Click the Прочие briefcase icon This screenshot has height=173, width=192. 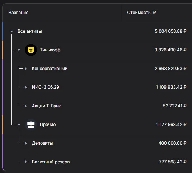tap(31, 125)
